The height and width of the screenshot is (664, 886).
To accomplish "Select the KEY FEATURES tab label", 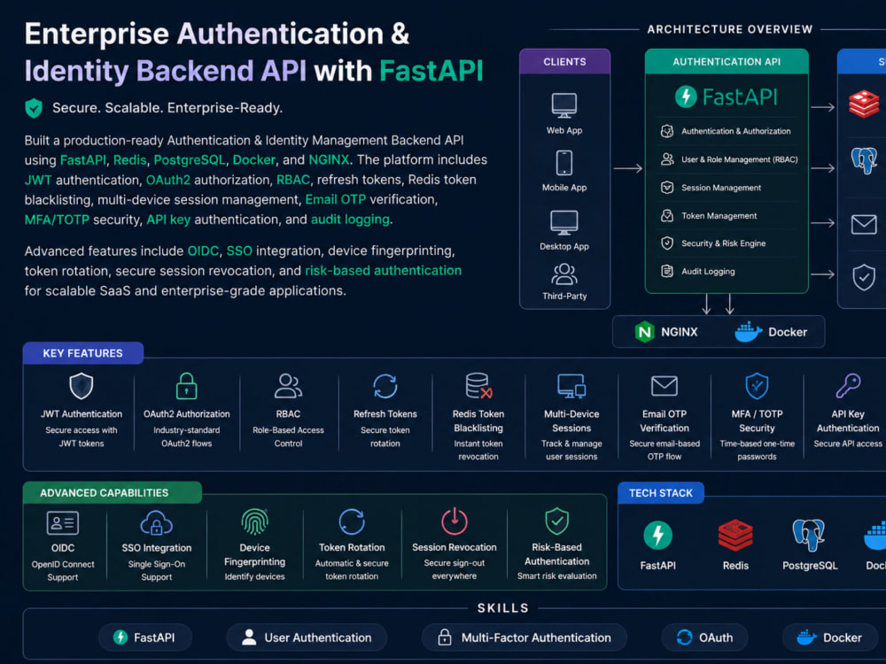I will tap(83, 353).
